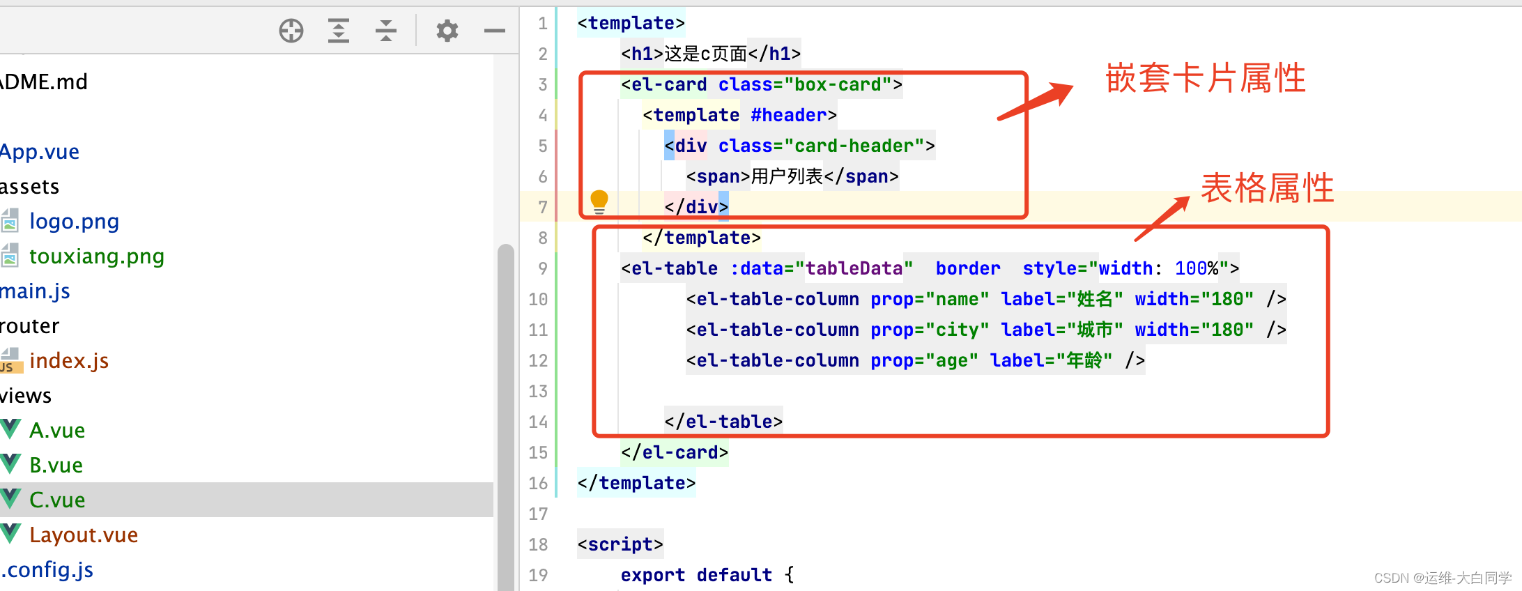Click the div class="card-header" line

800,146
